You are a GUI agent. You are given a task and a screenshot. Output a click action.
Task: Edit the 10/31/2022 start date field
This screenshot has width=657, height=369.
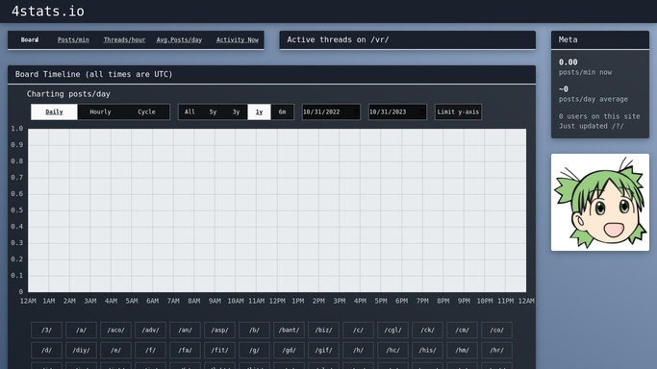click(x=331, y=111)
